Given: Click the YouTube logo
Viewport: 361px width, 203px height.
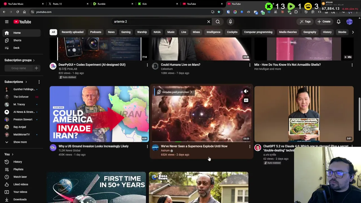Looking at the screenshot, I should [22, 22].
